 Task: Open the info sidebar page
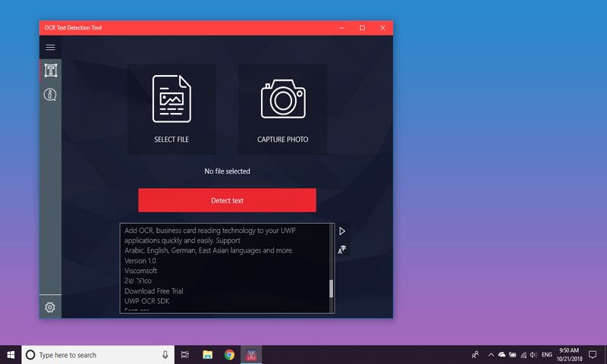(x=50, y=94)
